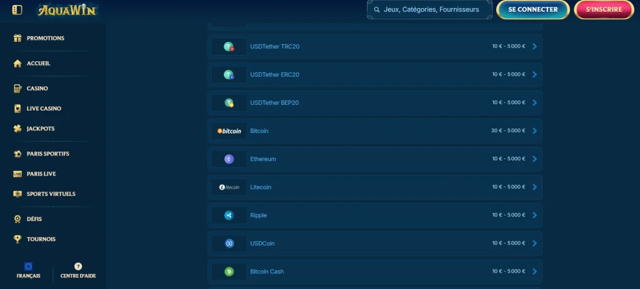Click the search magnifier icon
This screenshot has height=289, width=640.
pyautogui.click(x=377, y=9)
